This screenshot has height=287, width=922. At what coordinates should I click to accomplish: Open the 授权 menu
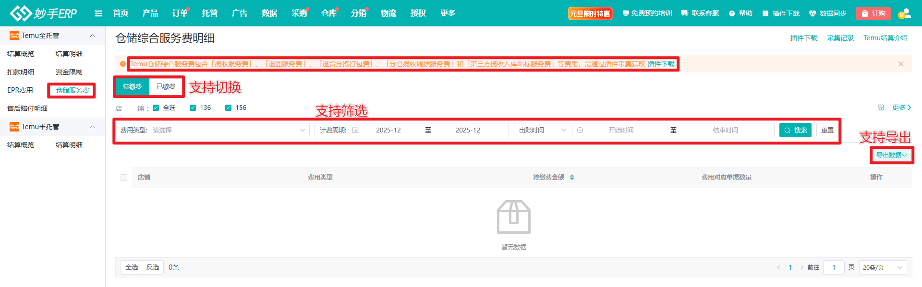[x=418, y=13]
